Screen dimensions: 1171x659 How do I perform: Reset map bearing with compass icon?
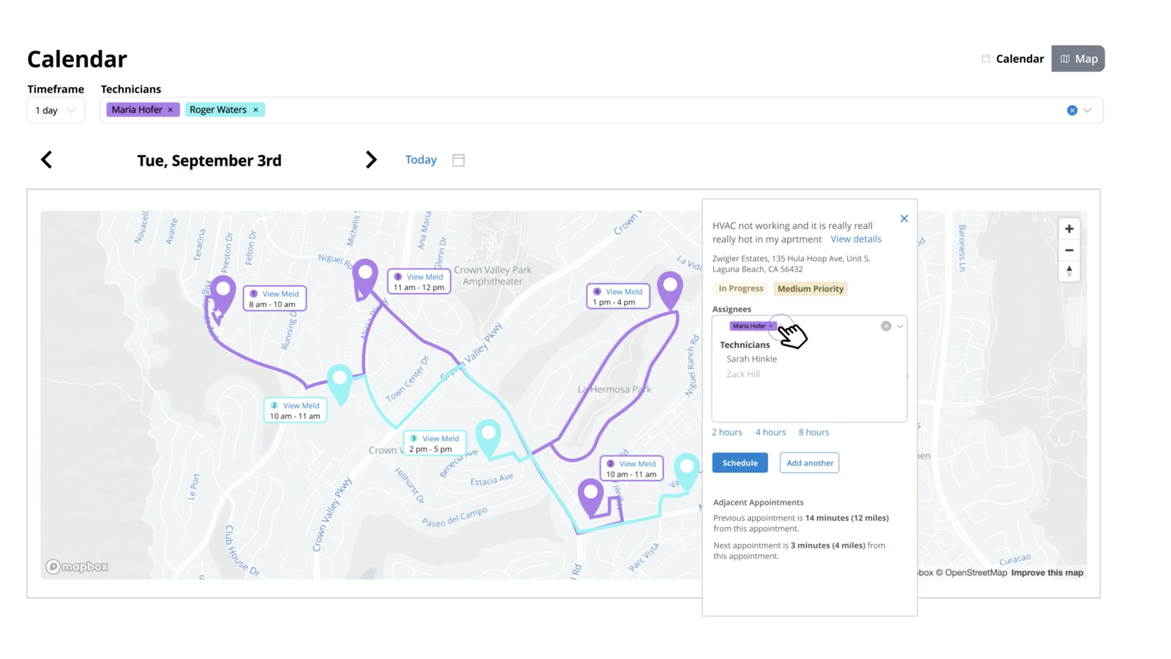tap(1069, 271)
